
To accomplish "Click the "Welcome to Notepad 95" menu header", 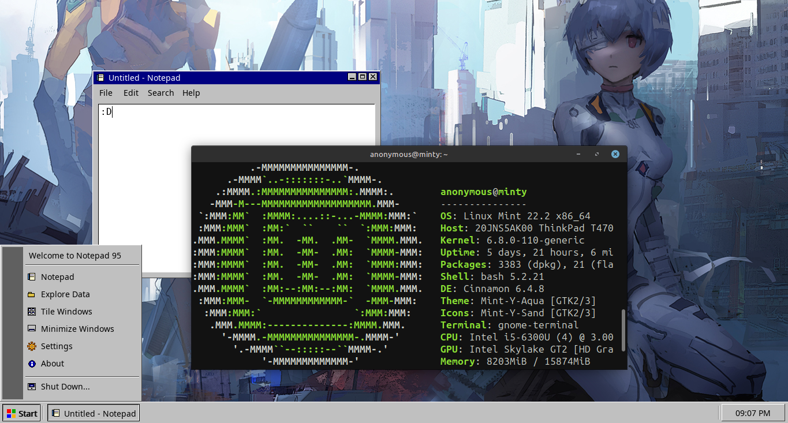I will (x=75, y=256).
